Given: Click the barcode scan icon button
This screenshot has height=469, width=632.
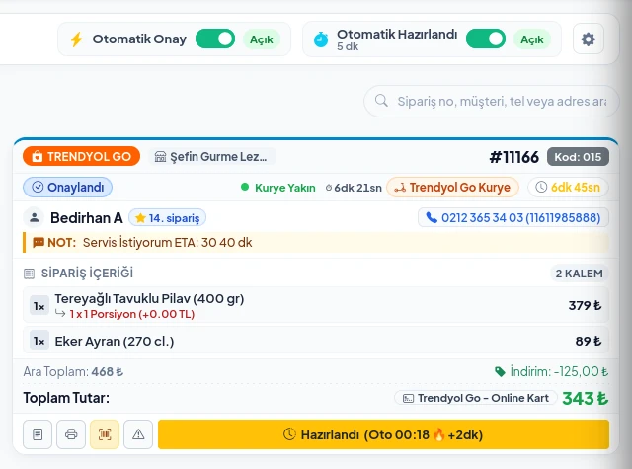Looking at the screenshot, I should click(x=105, y=434).
